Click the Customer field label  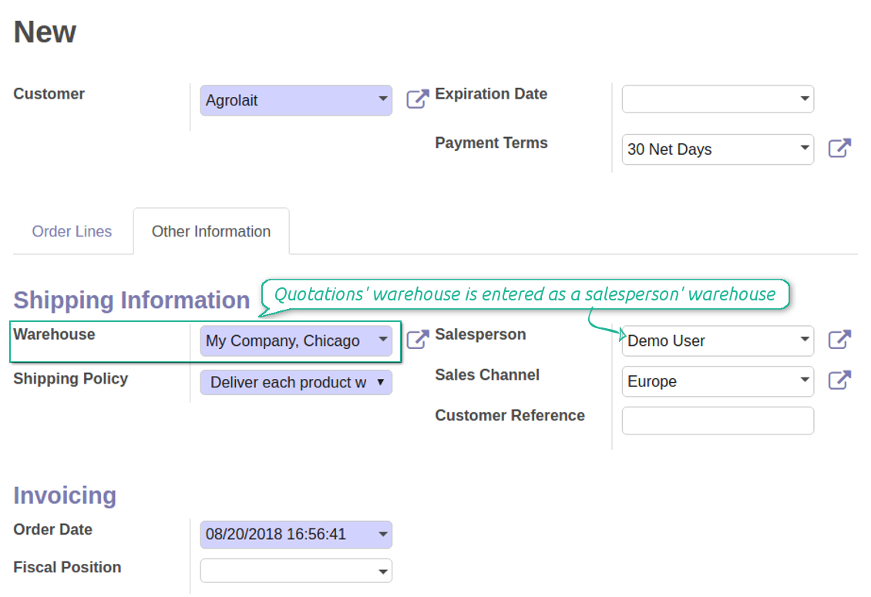pos(49,94)
